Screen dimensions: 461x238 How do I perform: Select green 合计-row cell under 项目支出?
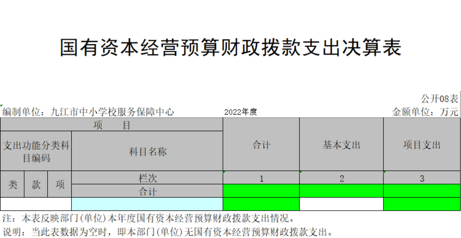pyautogui.click(x=422, y=191)
